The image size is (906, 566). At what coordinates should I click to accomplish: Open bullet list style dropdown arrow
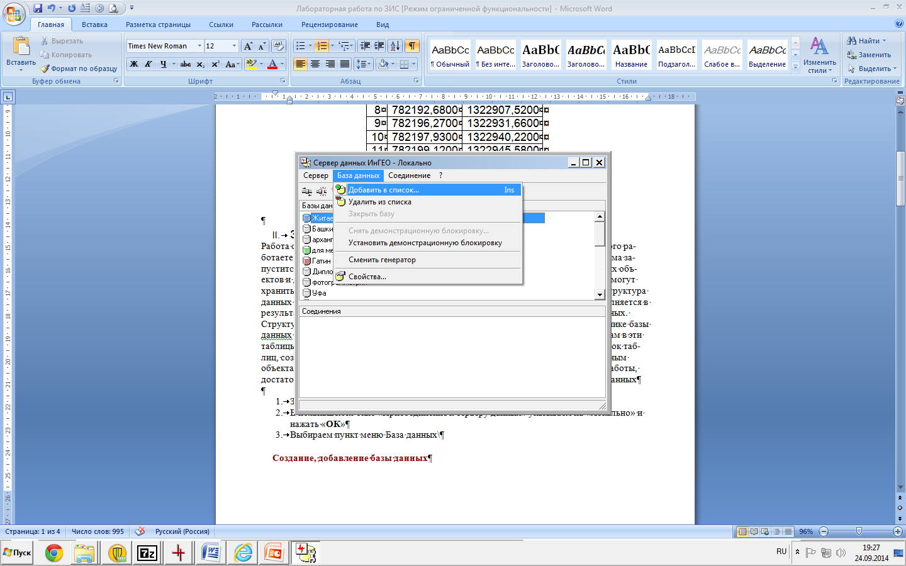pyautogui.click(x=310, y=46)
